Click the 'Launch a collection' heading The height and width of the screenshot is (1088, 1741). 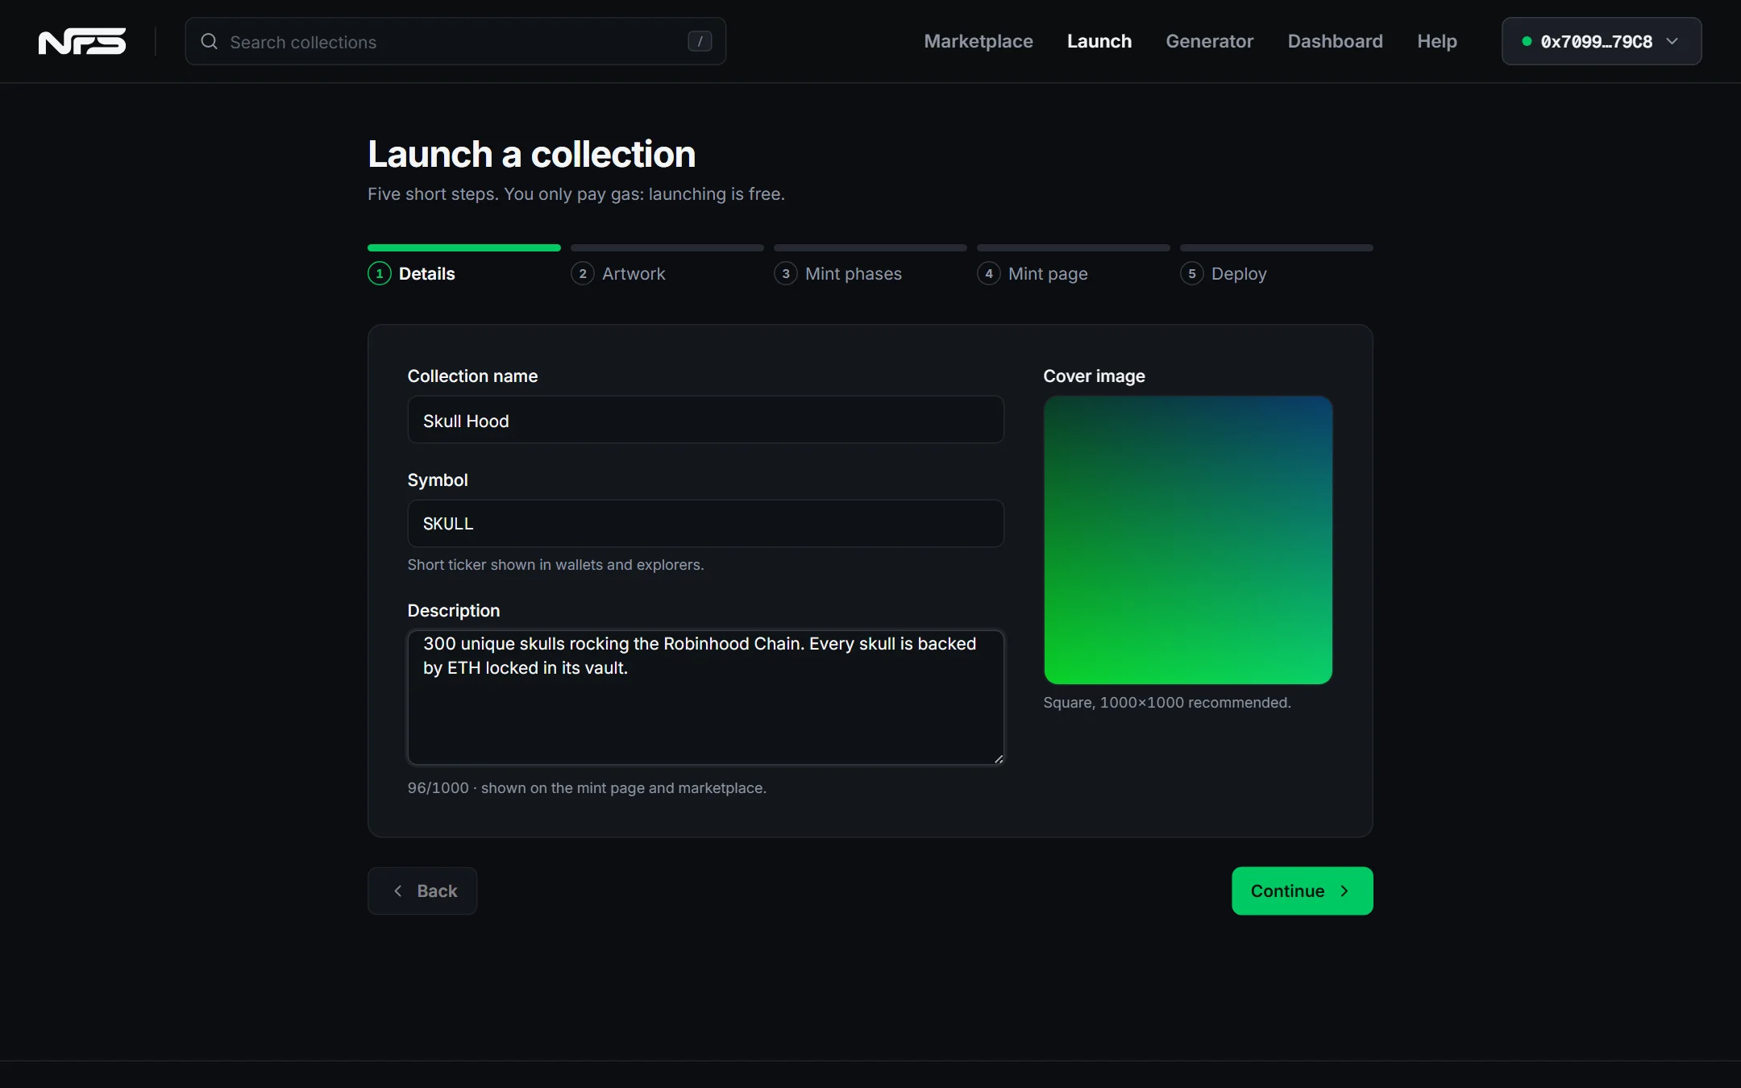click(532, 154)
